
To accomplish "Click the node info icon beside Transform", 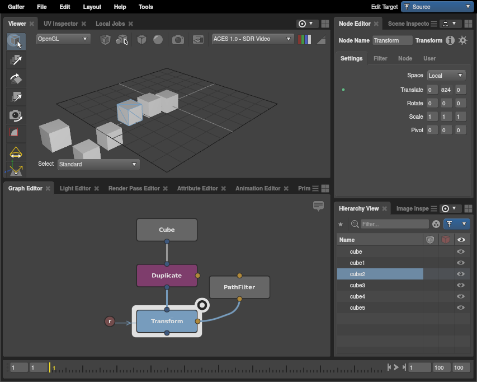I will (449, 40).
